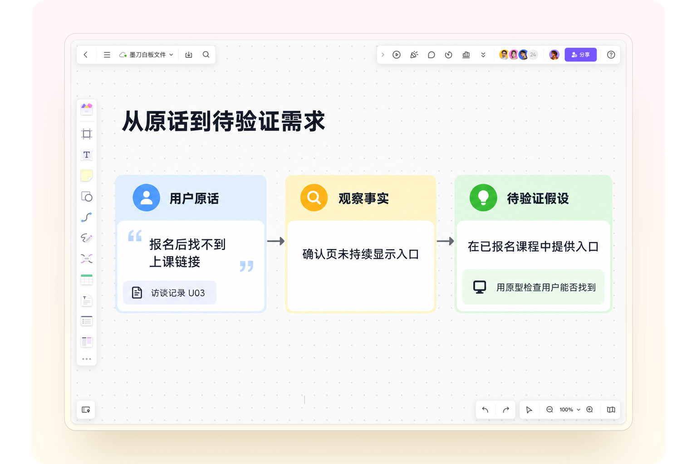Open the hamburger main menu

[x=107, y=55]
